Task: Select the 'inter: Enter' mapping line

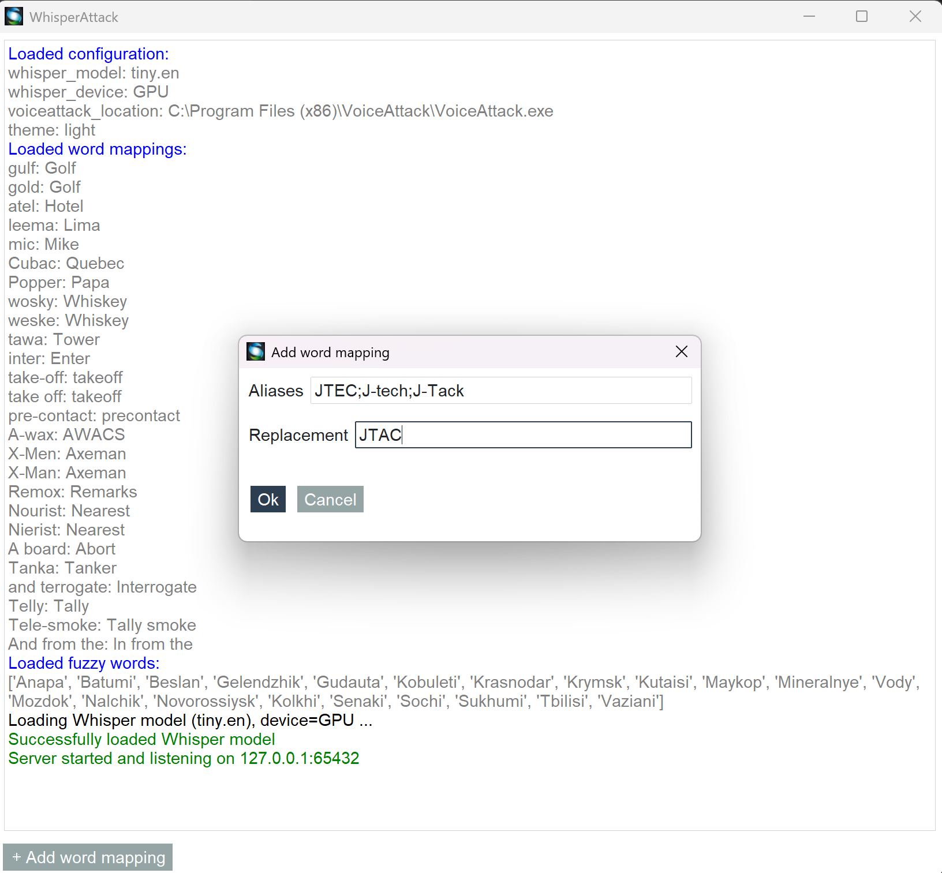Action: click(x=49, y=358)
